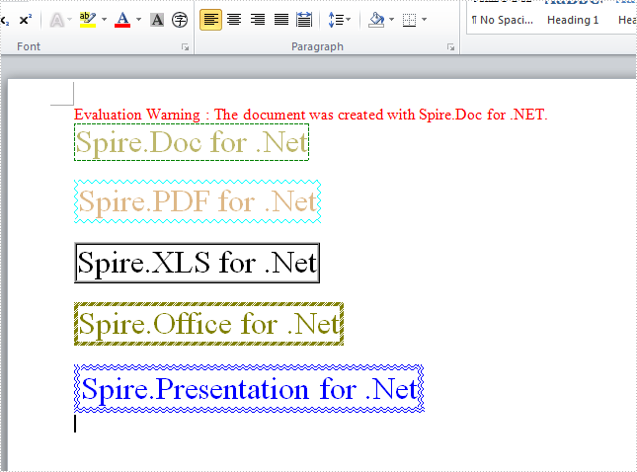Apply superscript formatting

point(26,20)
